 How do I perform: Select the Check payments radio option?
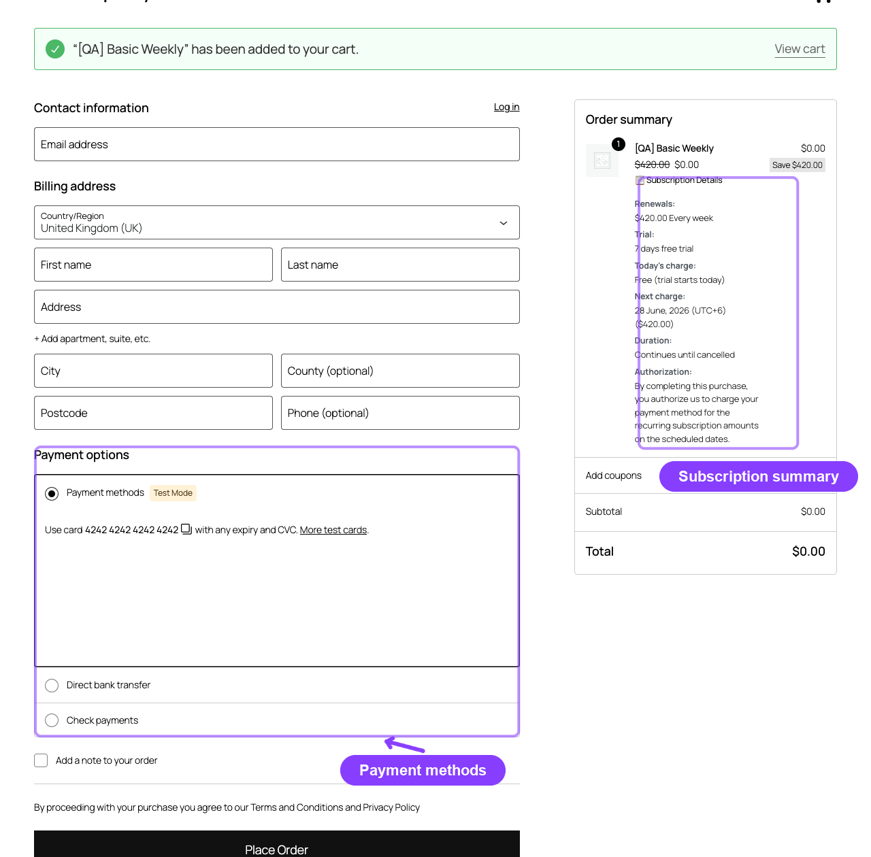pyautogui.click(x=52, y=720)
